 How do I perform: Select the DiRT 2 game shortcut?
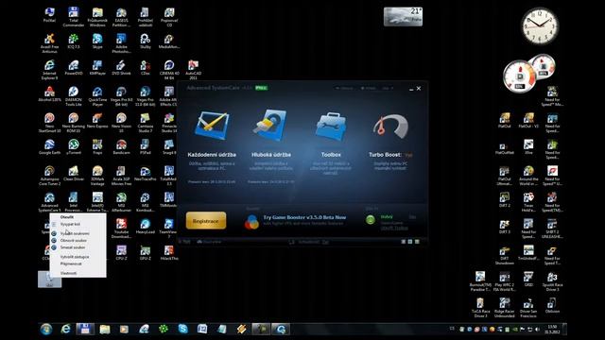pyautogui.click(x=504, y=200)
